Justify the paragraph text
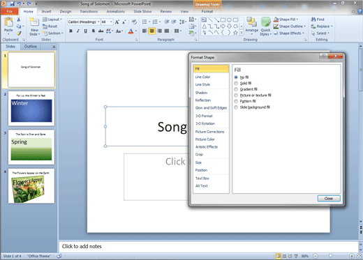Image resolution: width=363 pixels, height=260 pixels. (167, 31)
